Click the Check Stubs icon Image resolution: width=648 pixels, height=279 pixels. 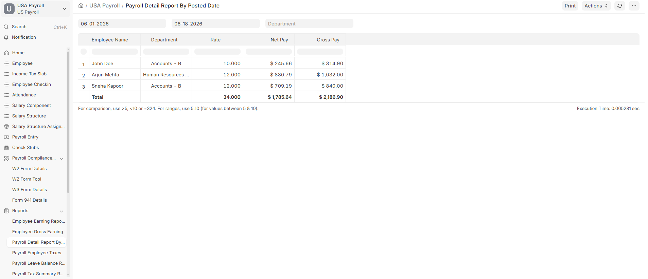point(6,148)
